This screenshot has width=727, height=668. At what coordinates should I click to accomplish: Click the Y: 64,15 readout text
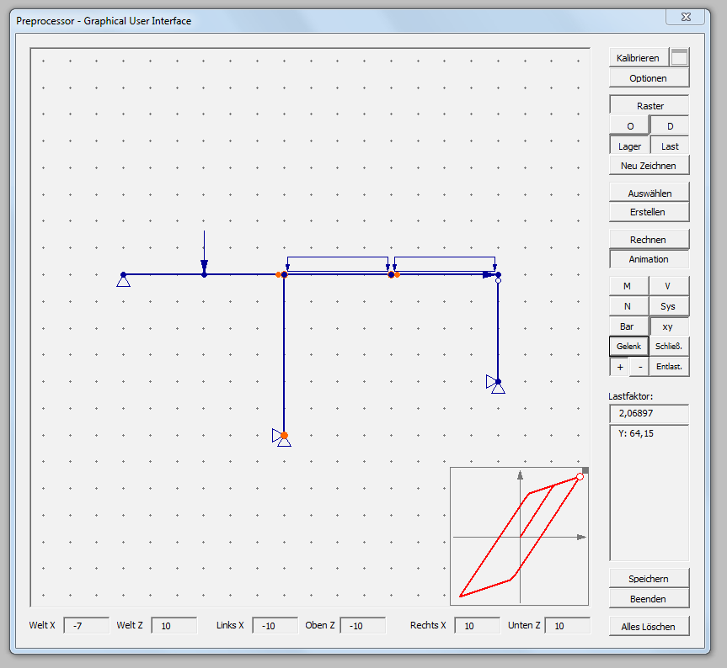point(636,433)
